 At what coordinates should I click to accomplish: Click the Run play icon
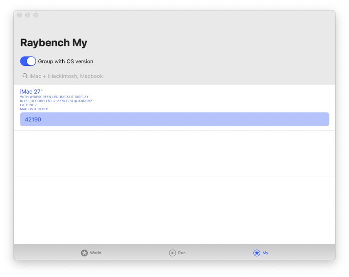[x=172, y=253]
